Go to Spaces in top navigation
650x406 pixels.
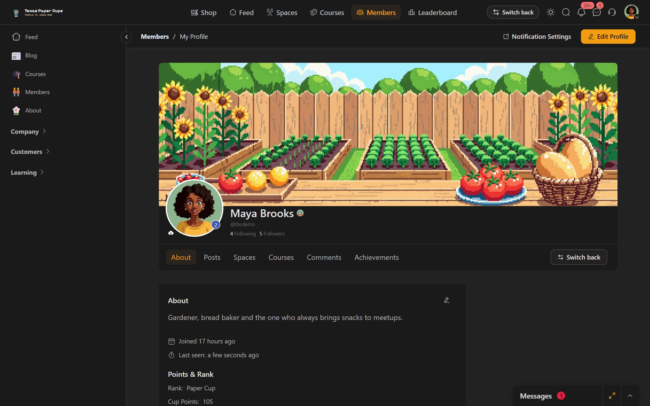[x=282, y=12]
